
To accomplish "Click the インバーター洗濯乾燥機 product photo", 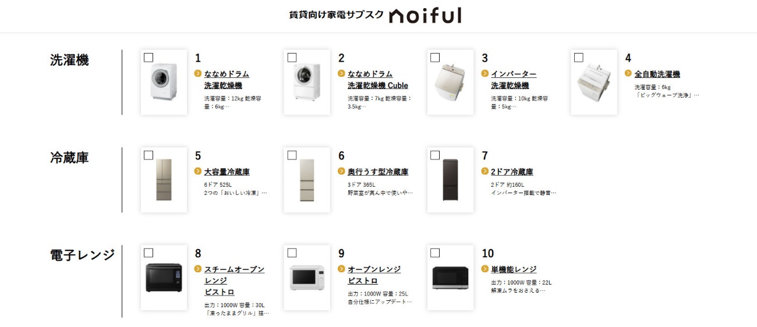I will tap(450, 83).
